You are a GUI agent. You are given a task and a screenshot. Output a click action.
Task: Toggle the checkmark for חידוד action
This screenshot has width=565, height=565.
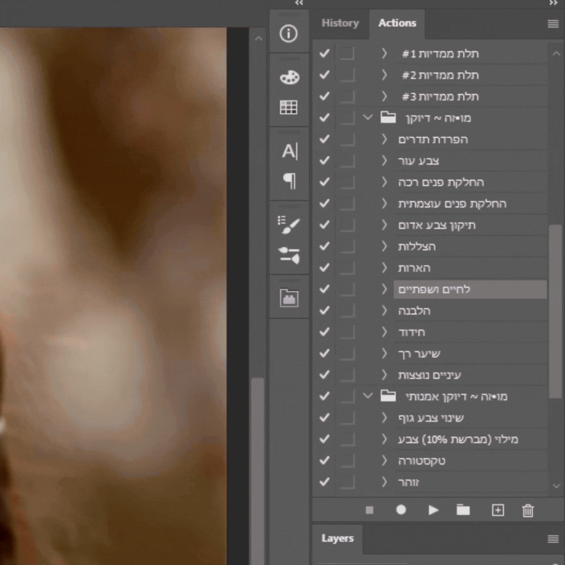coord(324,332)
